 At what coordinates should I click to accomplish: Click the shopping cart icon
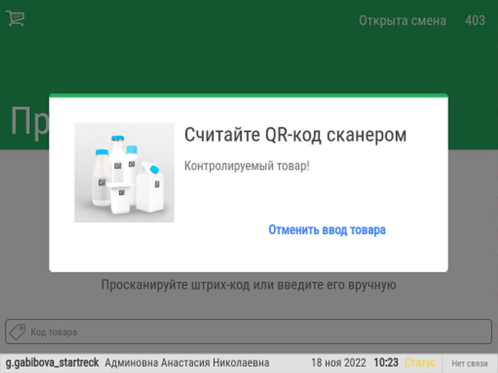click(x=15, y=18)
